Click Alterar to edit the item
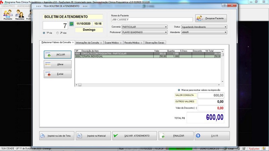Screen dimensions: 269x151 [57, 64]
